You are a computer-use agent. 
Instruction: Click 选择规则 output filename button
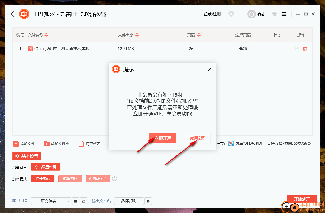pyautogui.click(x=129, y=201)
